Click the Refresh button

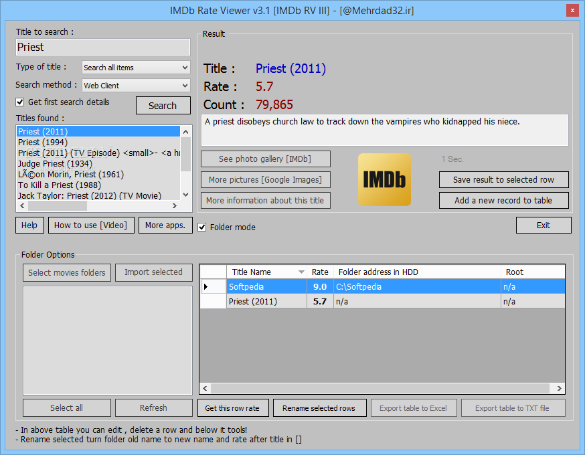pyautogui.click(x=154, y=408)
